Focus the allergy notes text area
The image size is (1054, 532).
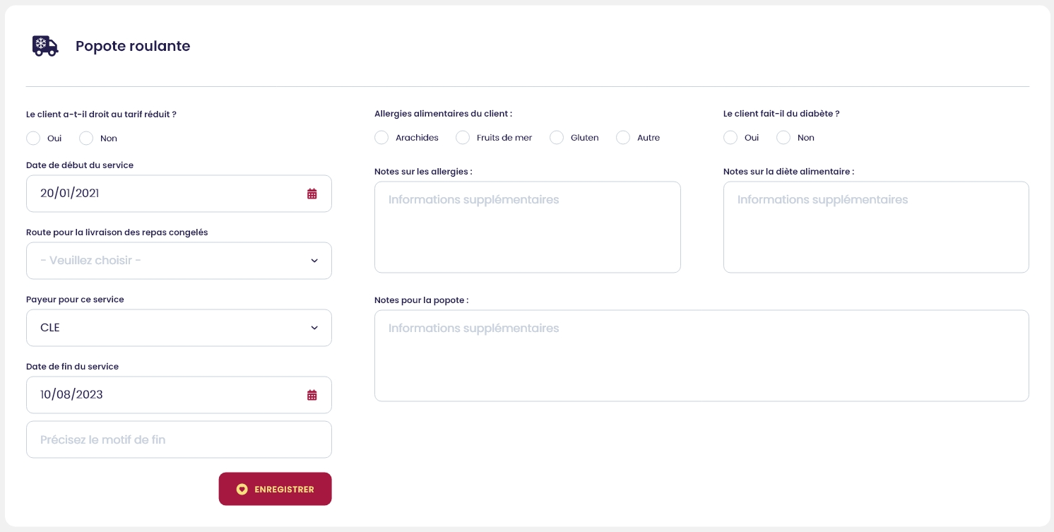[x=527, y=227]
